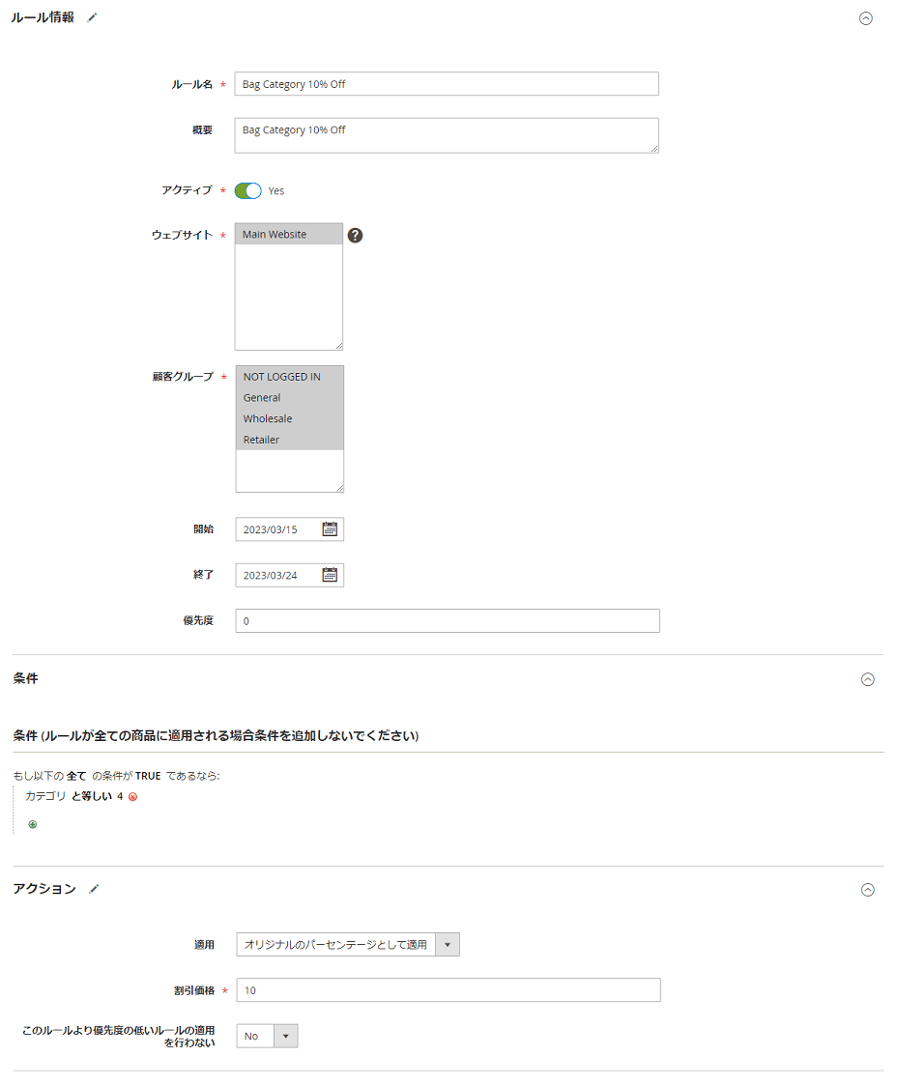Click the TRUE condition value link
Image resolution: width=897 pixels, height=1085 pixels.
(x=148, y=776)
